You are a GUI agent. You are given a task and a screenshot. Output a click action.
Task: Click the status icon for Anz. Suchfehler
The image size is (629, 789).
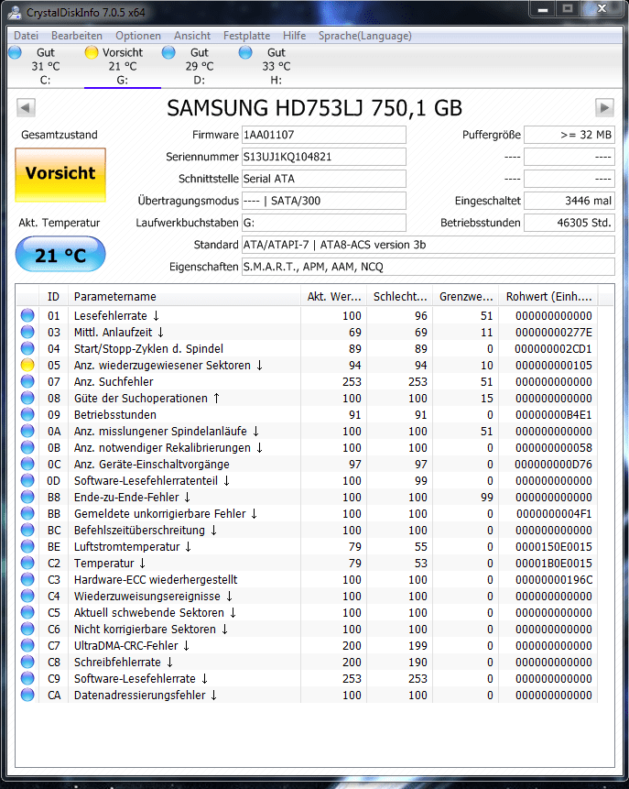[x=27, y=381]
